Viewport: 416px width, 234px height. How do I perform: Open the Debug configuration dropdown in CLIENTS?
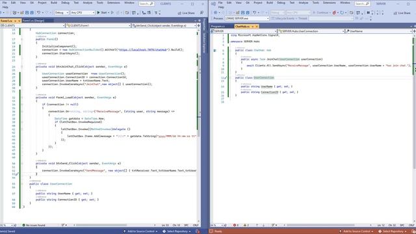62,12
